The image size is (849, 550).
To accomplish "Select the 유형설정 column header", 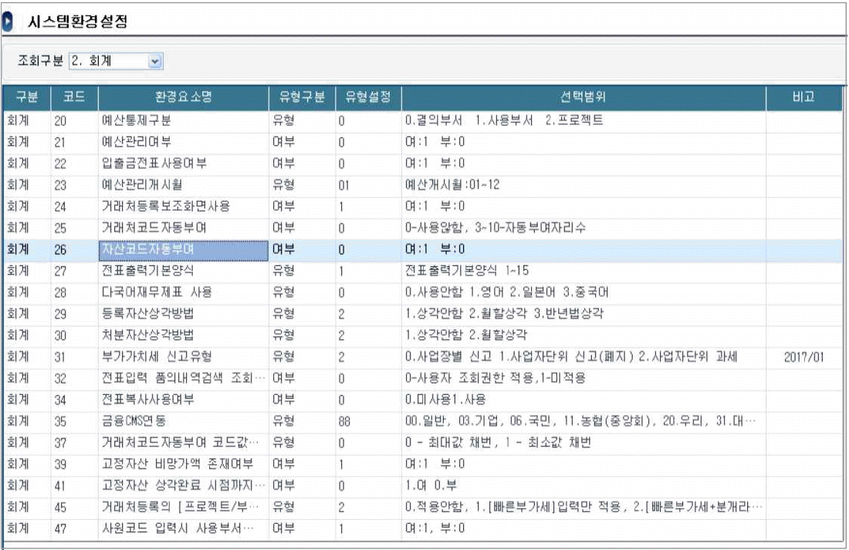I will (x=368, y=100).
